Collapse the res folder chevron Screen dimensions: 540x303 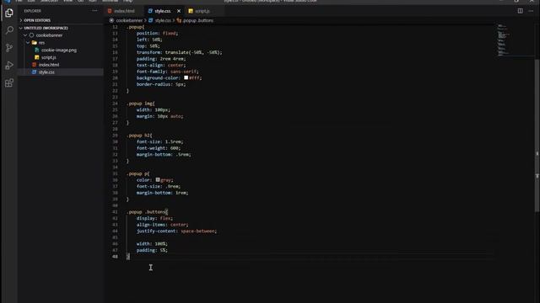pyautogui.click(x=28, y=43)
